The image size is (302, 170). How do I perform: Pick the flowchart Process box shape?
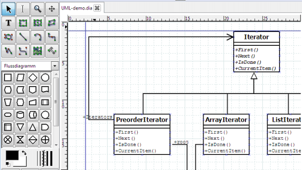(8, 77)
